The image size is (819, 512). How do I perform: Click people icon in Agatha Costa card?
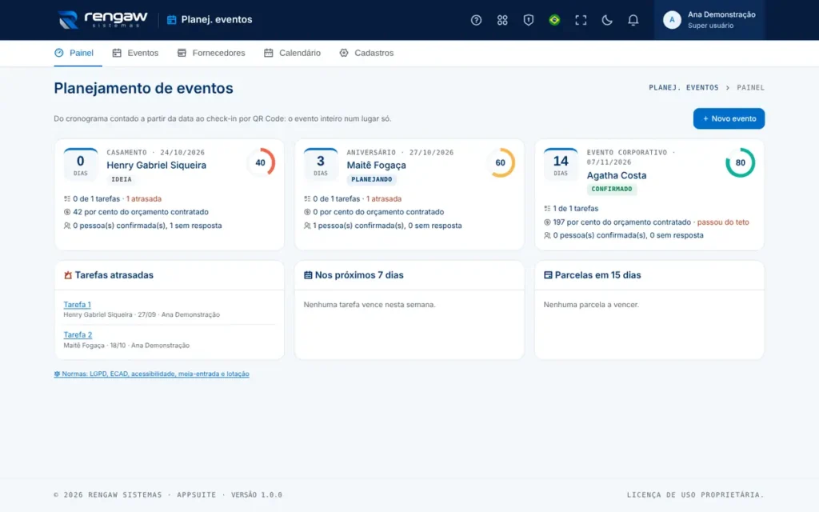547,235
